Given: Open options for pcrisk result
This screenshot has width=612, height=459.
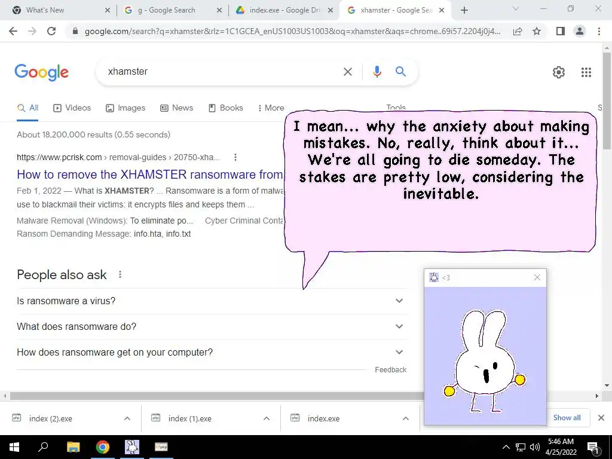Looking at the screenshot, I should coord(235,157).
